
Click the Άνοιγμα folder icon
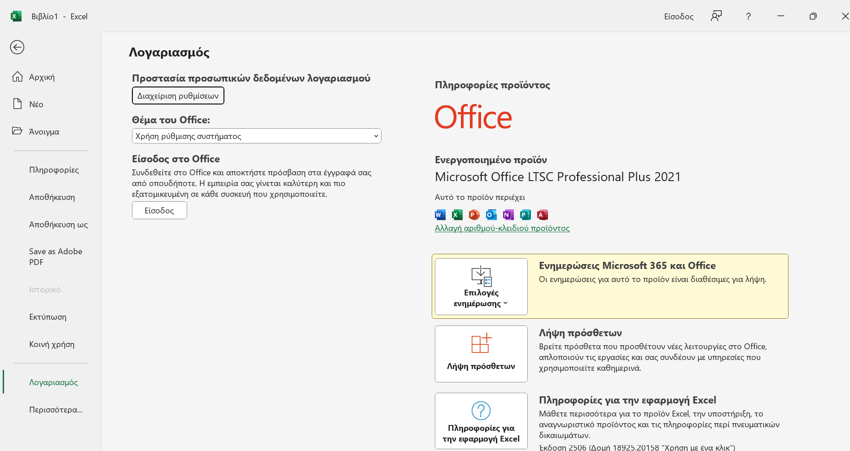(17, 131)
